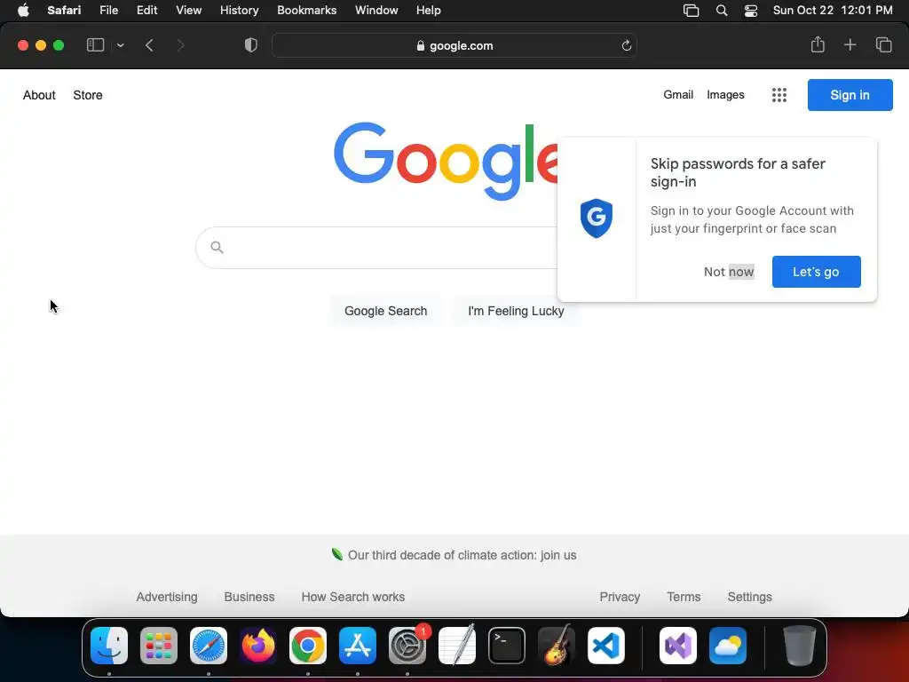Open the Settings footer menu
This screenshot has width=909, height=682.
click(749, 597)
